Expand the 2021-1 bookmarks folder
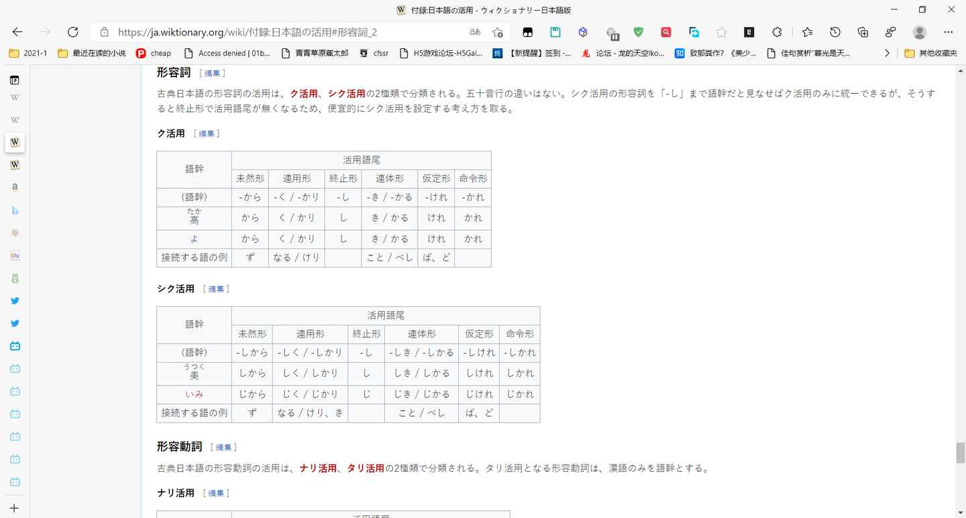 point(28,53)
